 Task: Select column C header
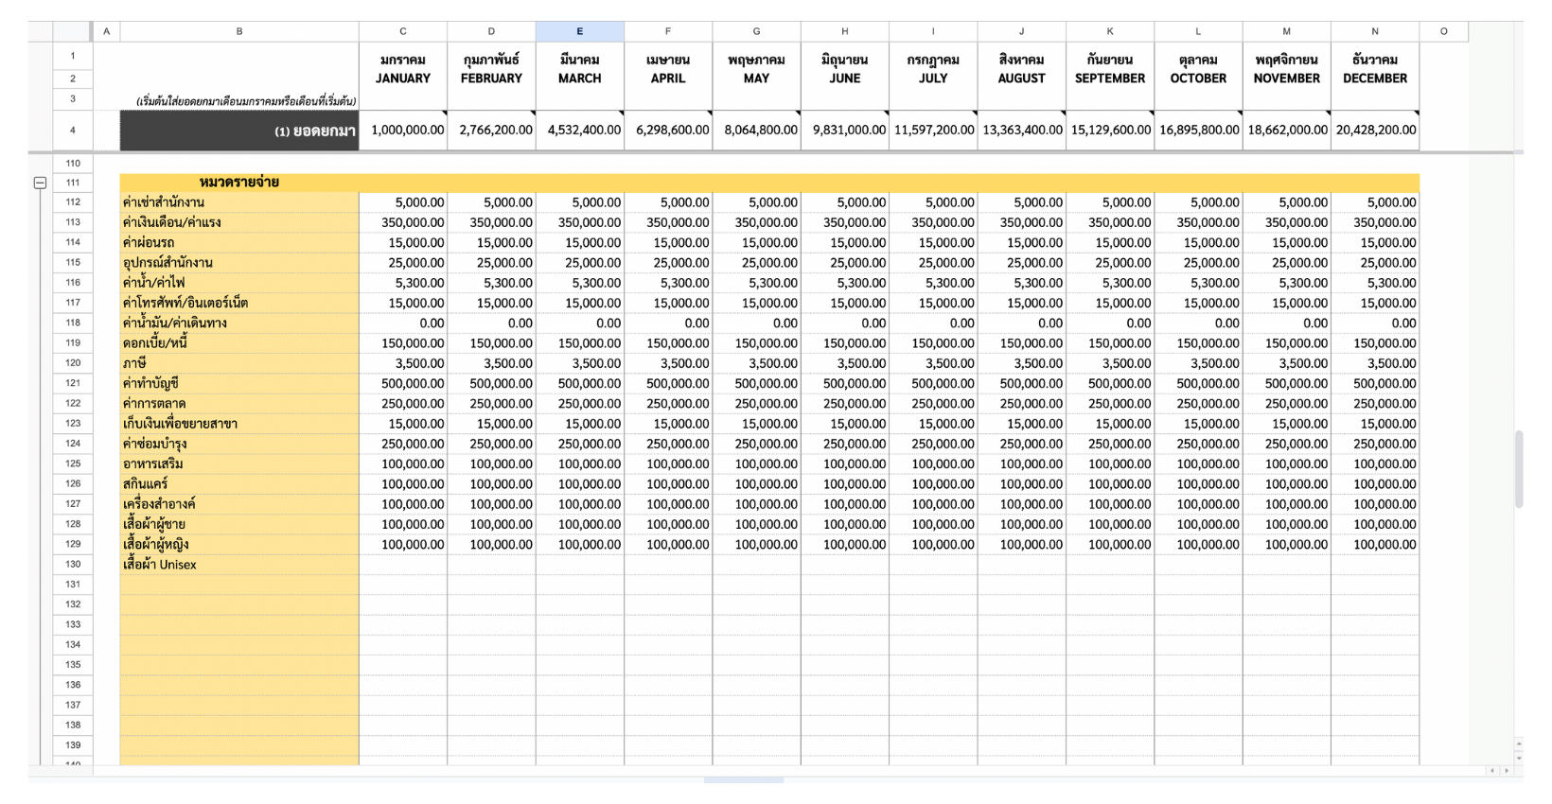coord(403,31)
